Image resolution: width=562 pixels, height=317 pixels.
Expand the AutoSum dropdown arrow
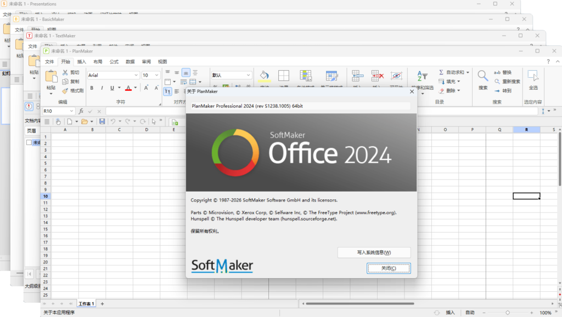pos(468,72)
